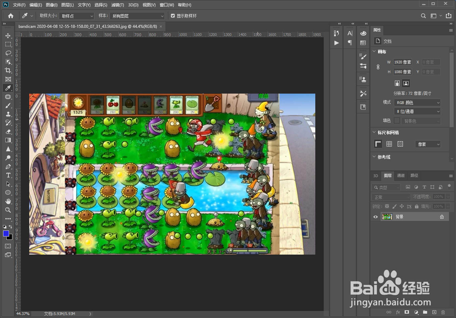Viewport: 456px width, 318px height.
Task: Select the Spot Healing Brush tool
Action: [x=8, y=97]
